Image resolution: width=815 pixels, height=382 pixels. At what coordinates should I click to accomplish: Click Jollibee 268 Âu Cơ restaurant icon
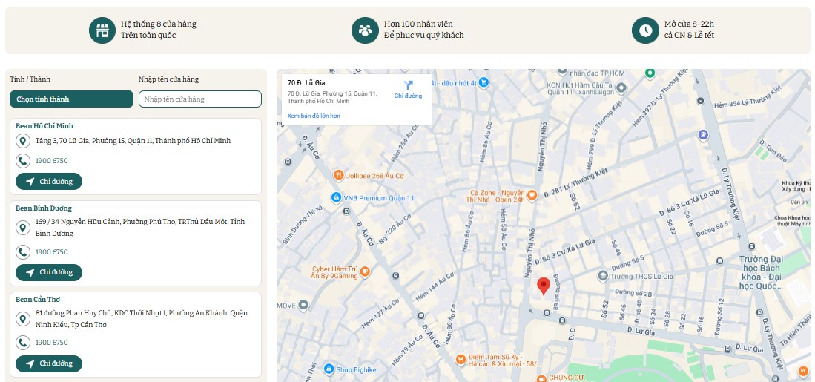click(x=338, y=175)
